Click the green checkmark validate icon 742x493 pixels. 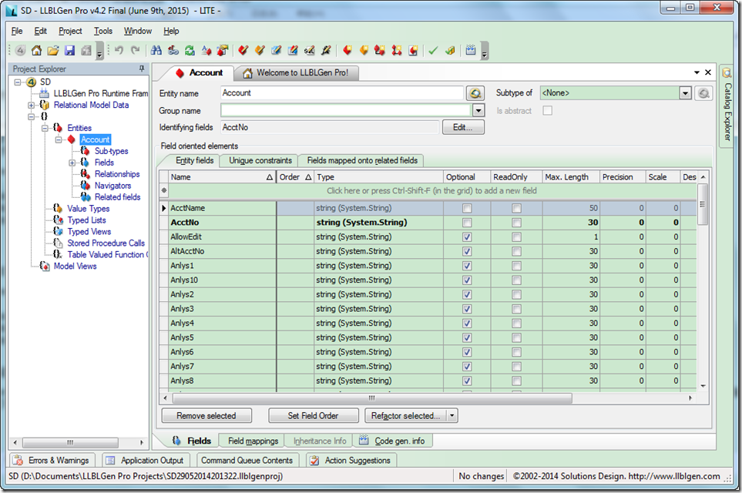(432, 50)
